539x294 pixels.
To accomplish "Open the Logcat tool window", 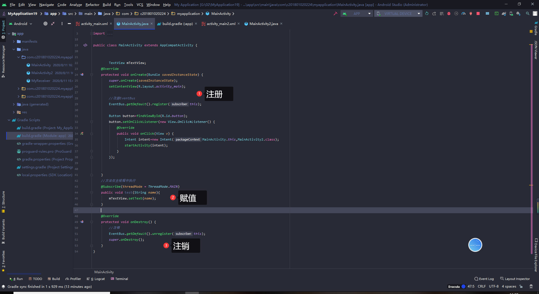I will [x=96, y=279].
